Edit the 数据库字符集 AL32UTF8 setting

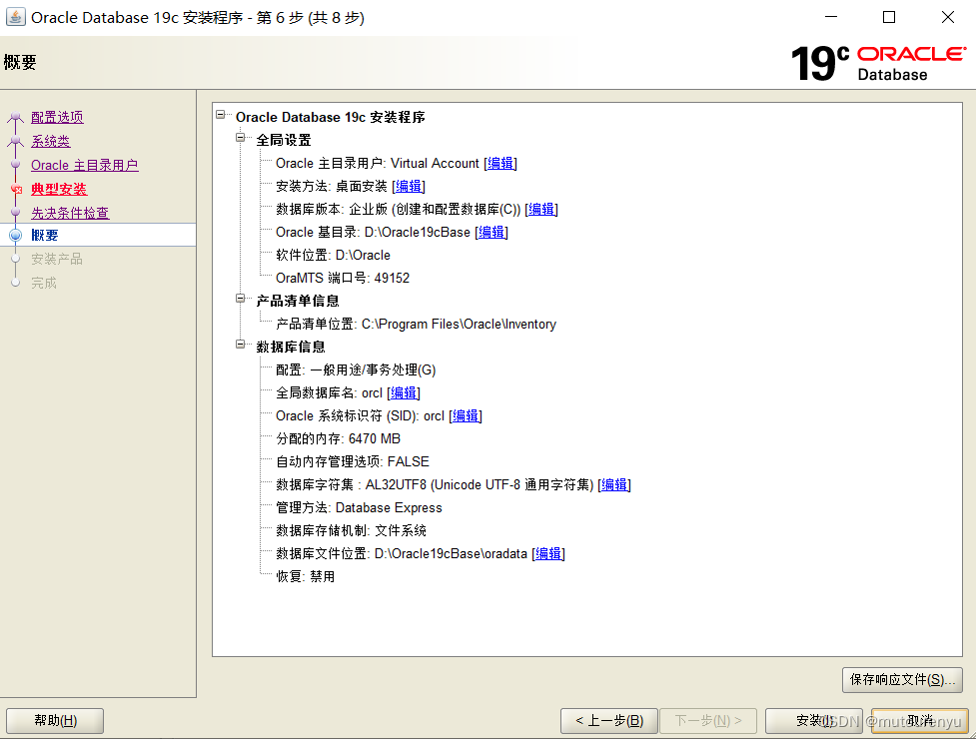[613, 484]
